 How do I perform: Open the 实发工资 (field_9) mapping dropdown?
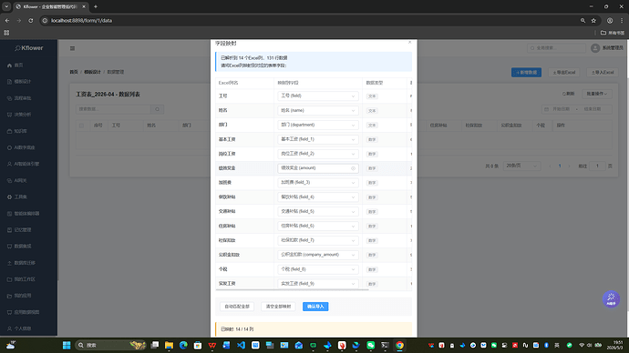(318, 283)
